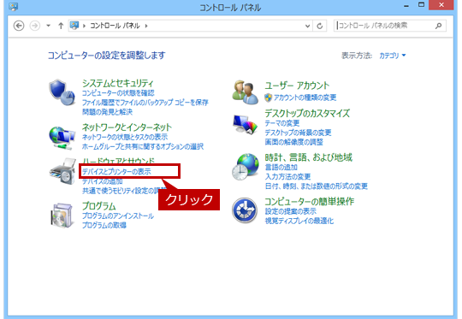Open デバイスとプリンターの表示 link
The width and height of the screenshot is (462, 319).
116,171
